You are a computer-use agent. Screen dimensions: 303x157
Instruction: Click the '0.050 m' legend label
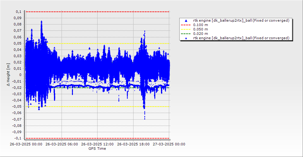[x=201, y=30]
